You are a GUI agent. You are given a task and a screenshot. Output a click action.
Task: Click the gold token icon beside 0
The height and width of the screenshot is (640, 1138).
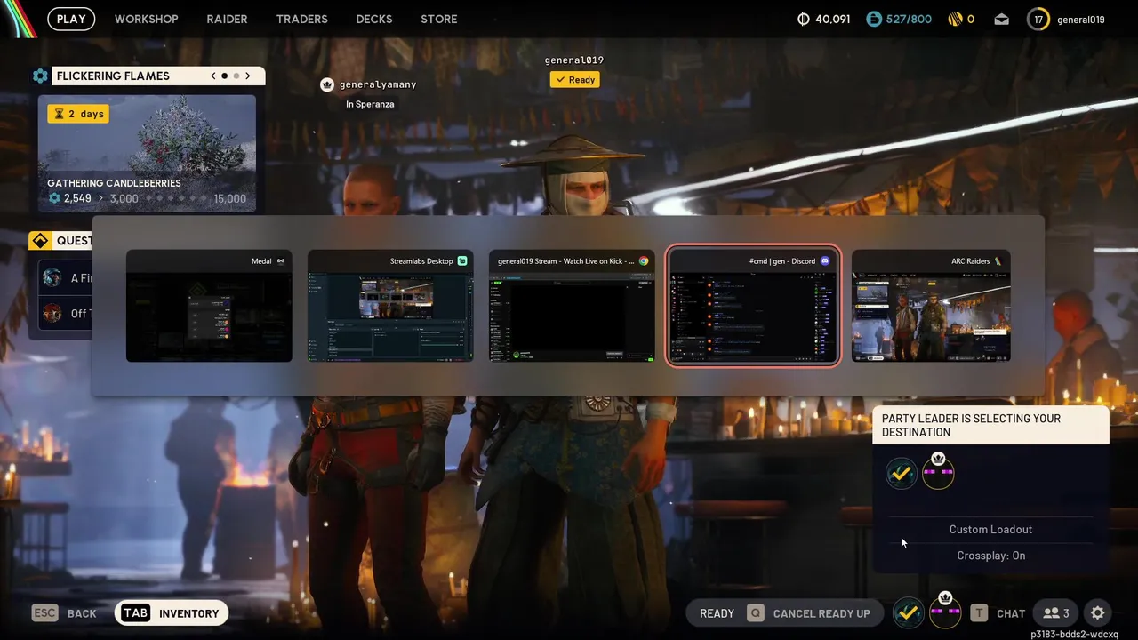[955, 19]
